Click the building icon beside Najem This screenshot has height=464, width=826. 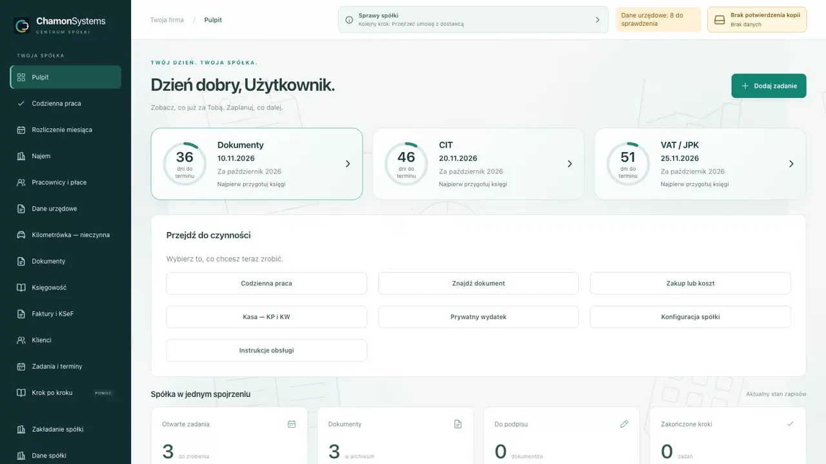pos(21,156)
